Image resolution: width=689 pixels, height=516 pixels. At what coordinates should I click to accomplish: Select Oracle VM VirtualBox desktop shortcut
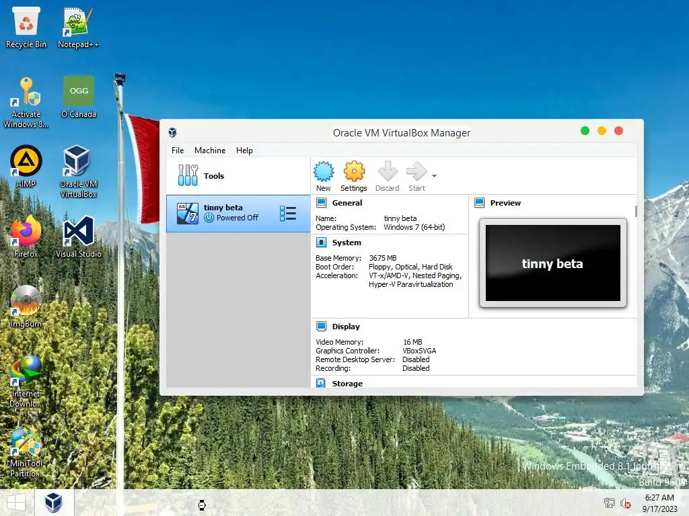point(78,171)
